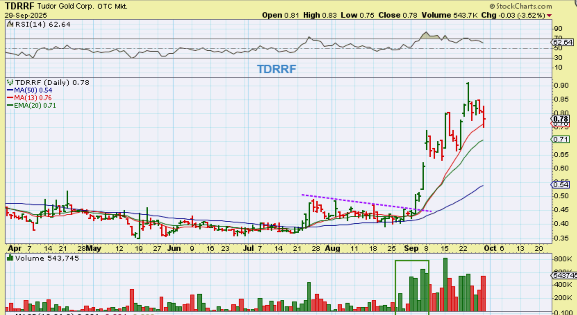Click the May 27 date axis label

click(157, 248)
